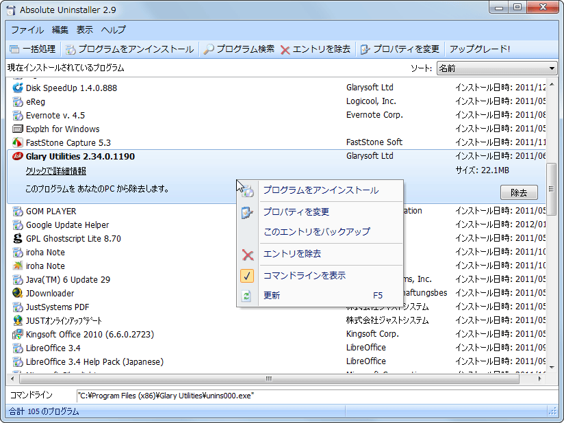Image resolution: width=564 pixels, height=423 pixels.
Task: Click the GOM PLAYER icon
Action: [x=17, y=211]
